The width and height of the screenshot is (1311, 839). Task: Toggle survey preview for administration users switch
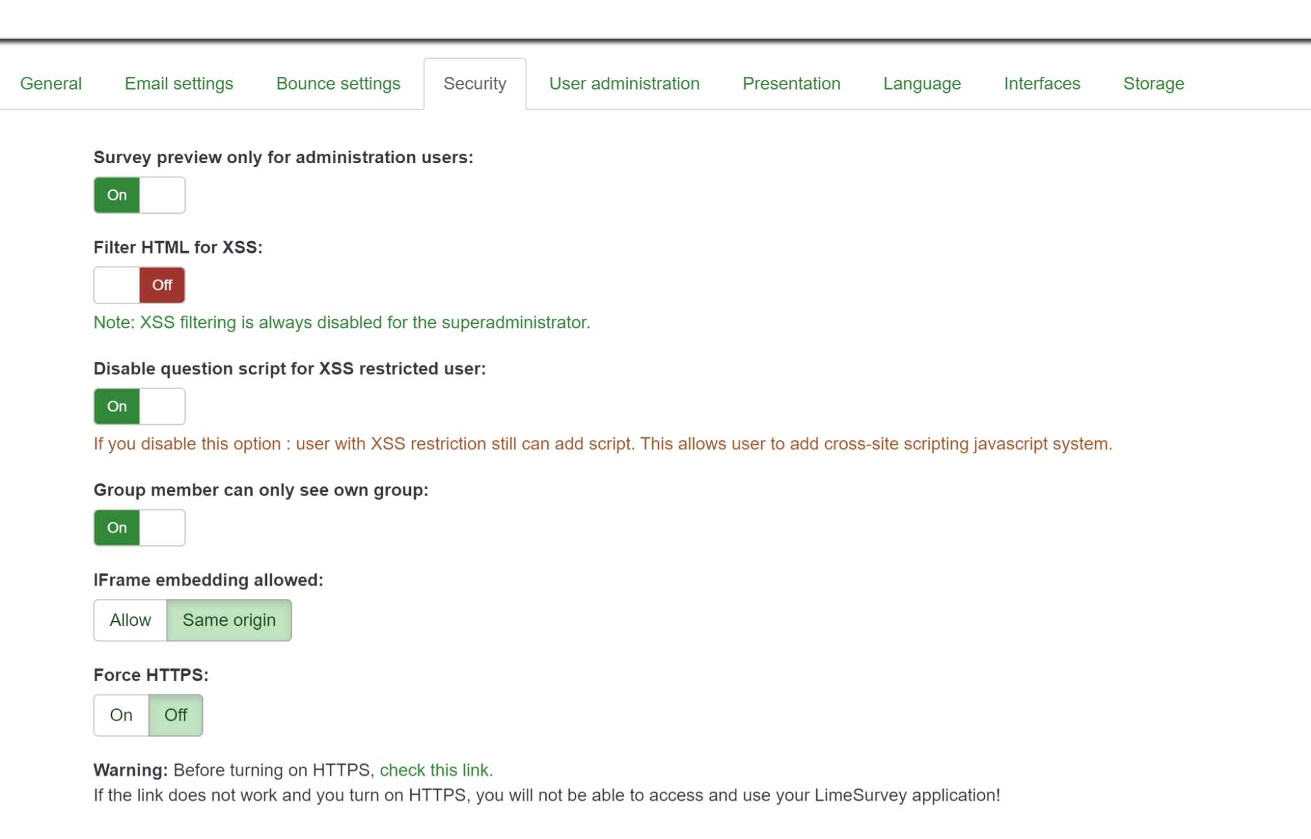click(x=140, y=195)
